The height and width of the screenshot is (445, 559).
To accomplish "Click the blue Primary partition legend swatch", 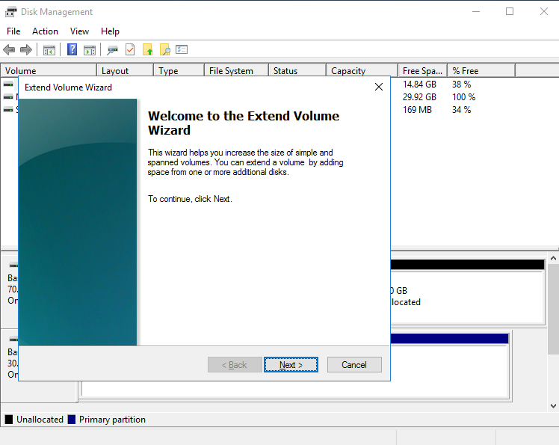I will 72,420.
